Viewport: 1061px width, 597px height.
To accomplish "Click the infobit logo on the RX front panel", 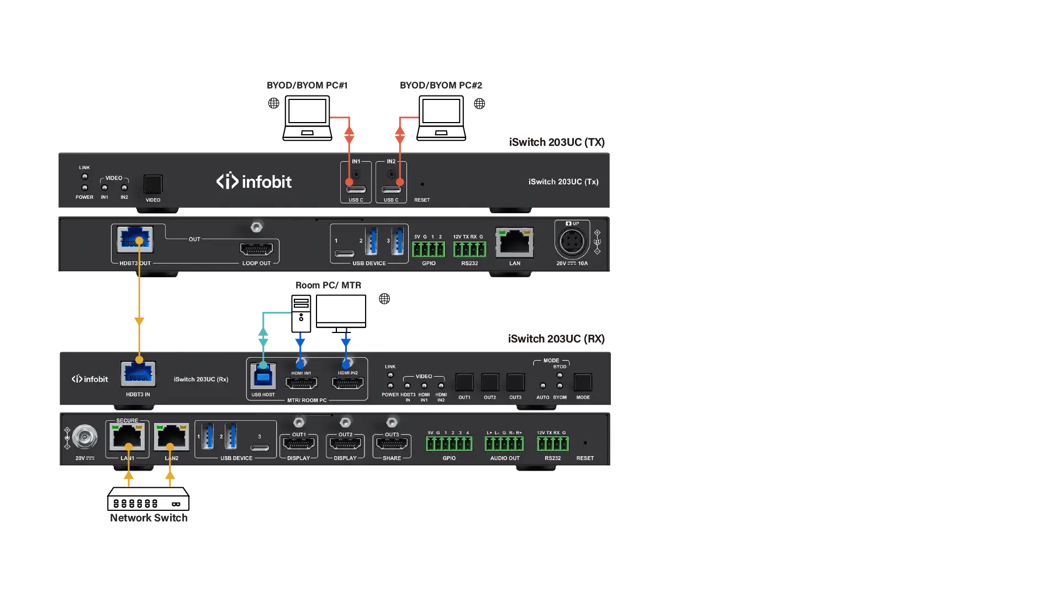I will 89,379.
